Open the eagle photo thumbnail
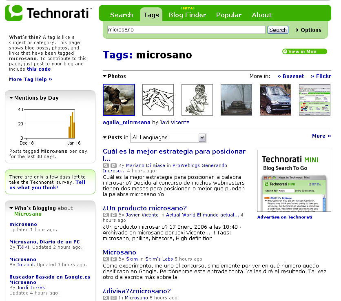This screenshot has width=341, height=301. coord(119,100)
